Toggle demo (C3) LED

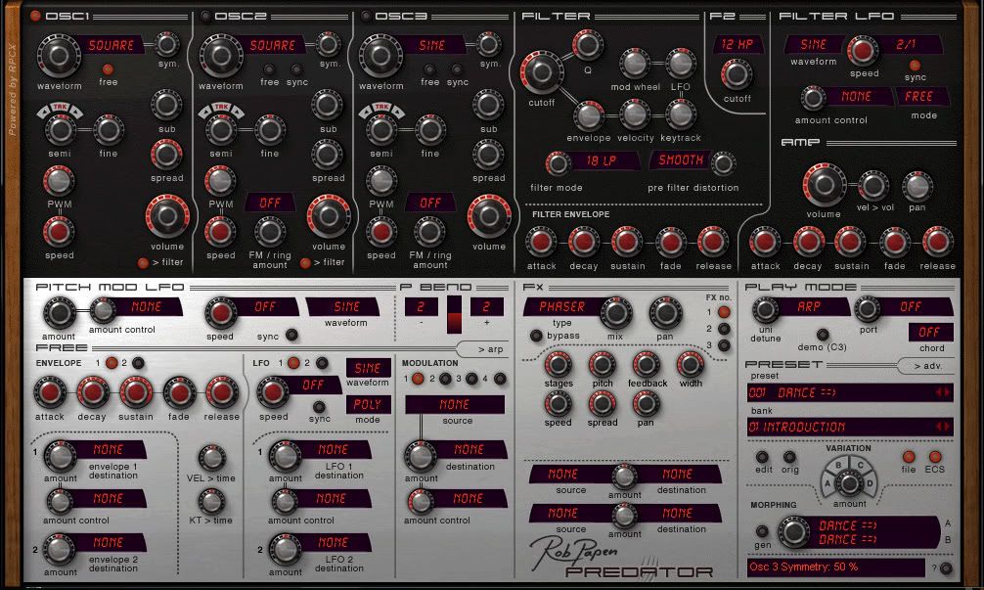tap(822, 335)
